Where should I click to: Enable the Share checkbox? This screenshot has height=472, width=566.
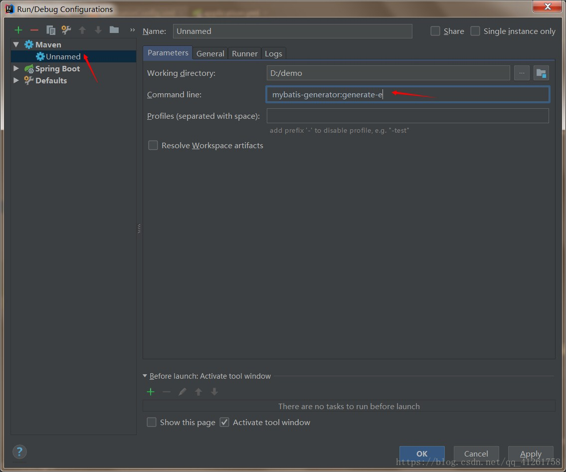435,31
